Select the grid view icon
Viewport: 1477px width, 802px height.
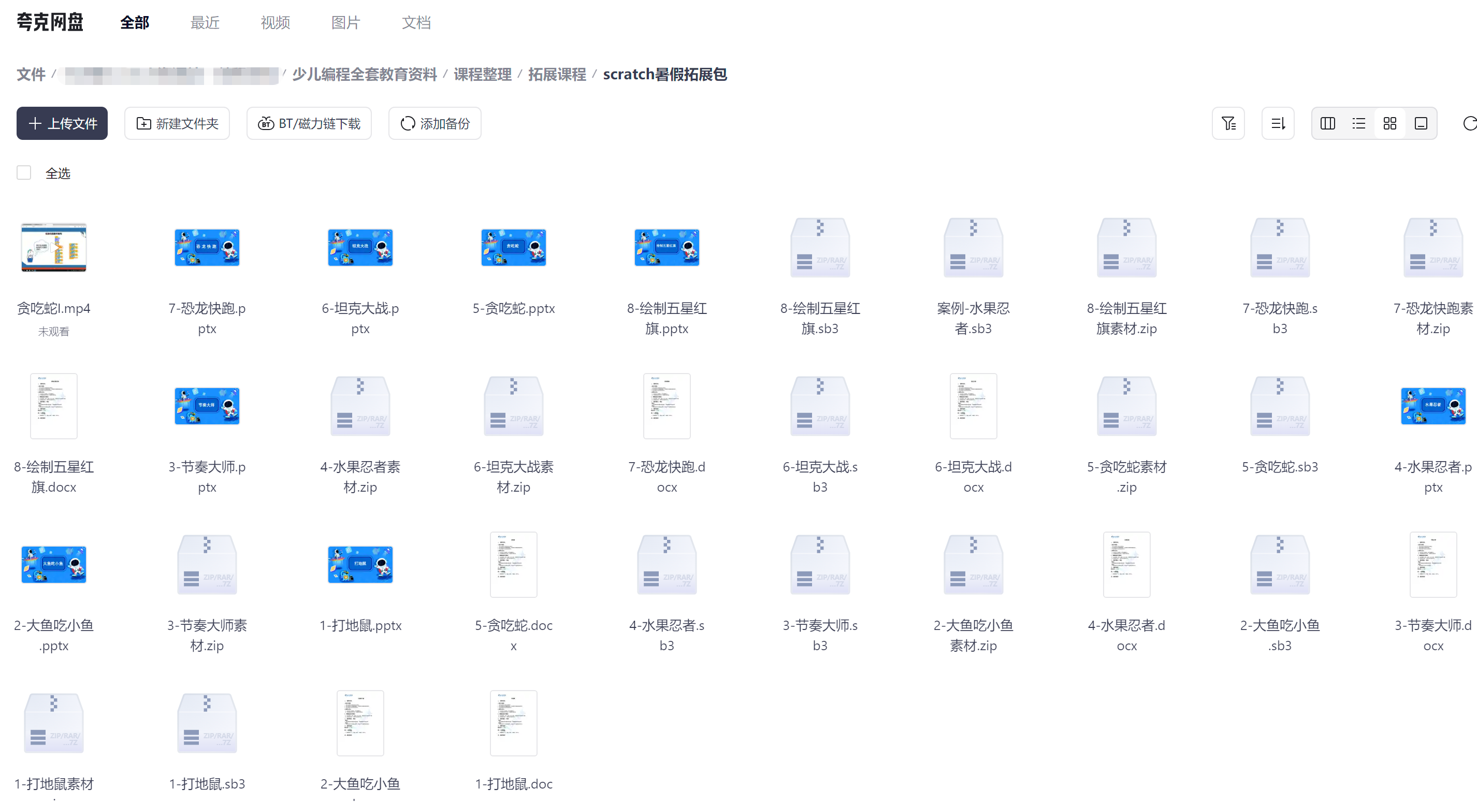(x=1389, y=123)
